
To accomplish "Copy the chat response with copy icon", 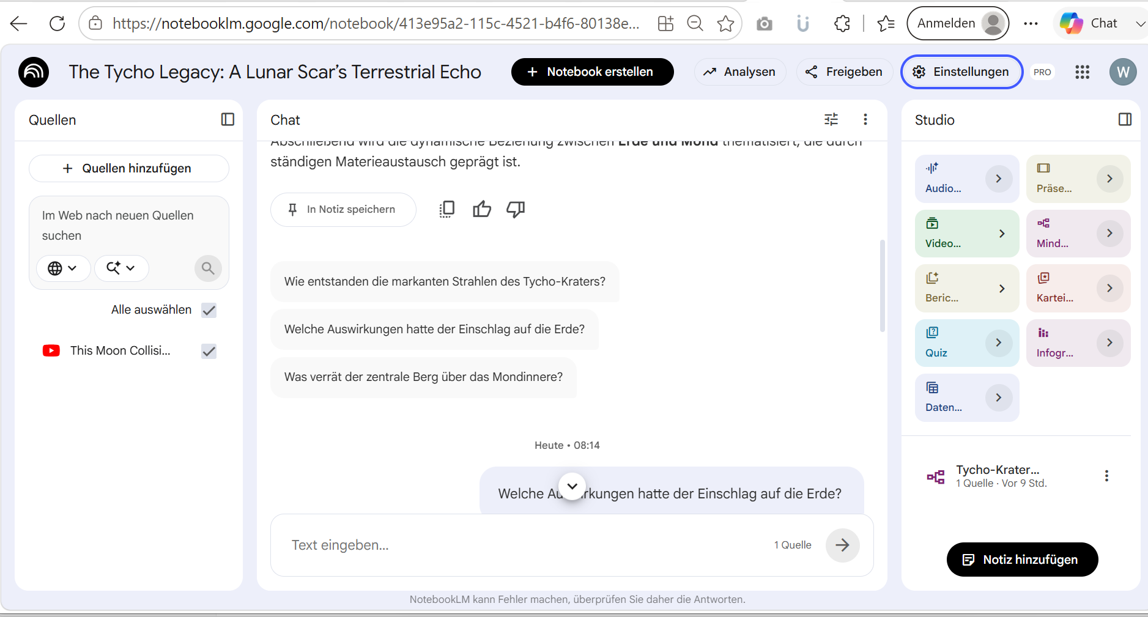I will pos(447,209).
